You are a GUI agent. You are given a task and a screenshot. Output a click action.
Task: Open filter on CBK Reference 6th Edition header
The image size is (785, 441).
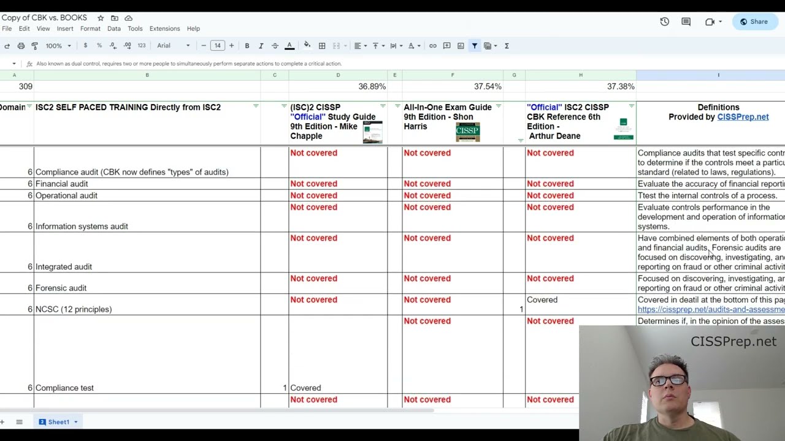coord(631,107)
